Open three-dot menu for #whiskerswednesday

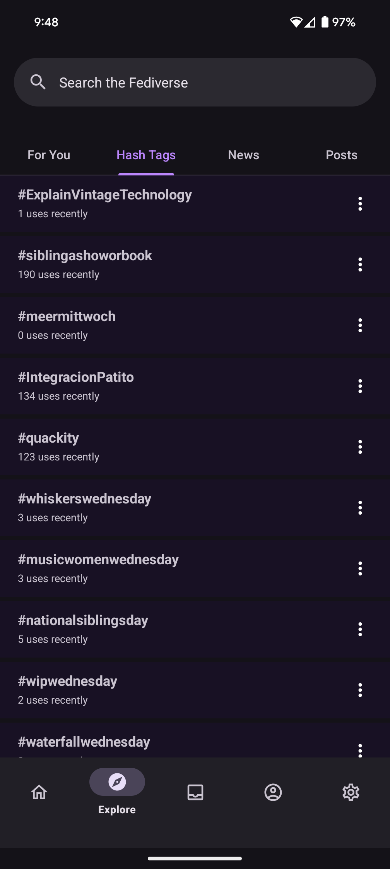tap(360, 508)
